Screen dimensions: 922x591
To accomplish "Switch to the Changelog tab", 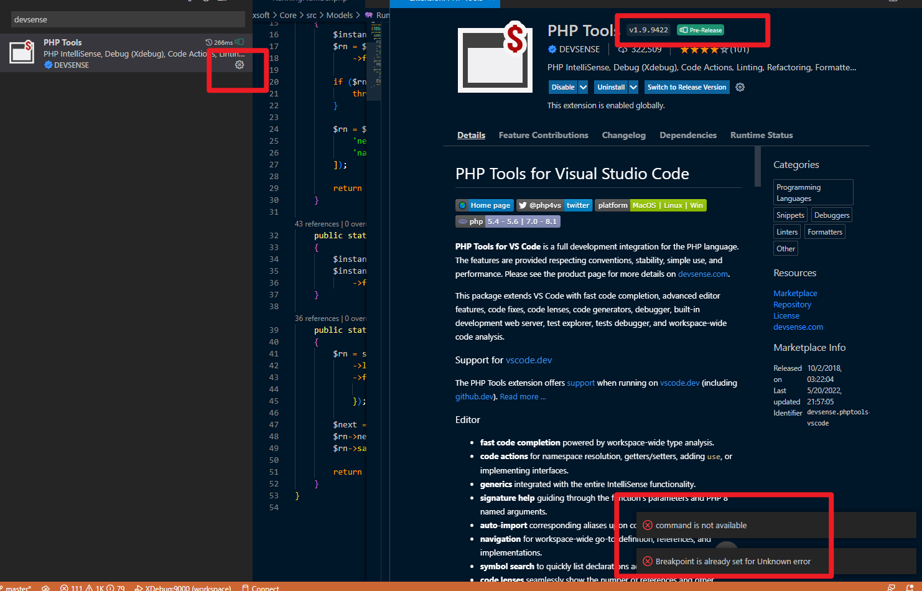I will pyautogui.click(x=623, y=135).
